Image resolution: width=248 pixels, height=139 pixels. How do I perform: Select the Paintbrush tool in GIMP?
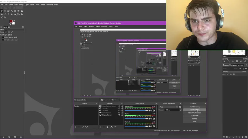click(5, 14)
